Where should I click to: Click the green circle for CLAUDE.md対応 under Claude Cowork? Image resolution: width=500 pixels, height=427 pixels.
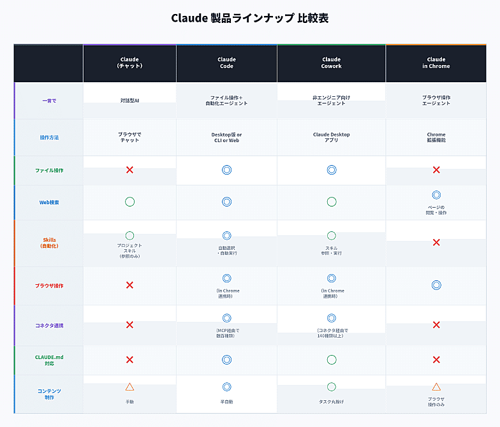coord(332,359)
